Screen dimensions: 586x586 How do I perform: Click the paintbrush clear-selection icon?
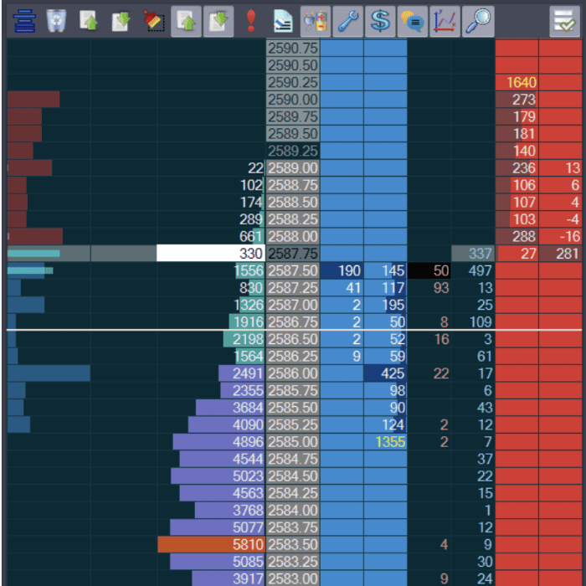pyautogui.click(x=153, y=21)
